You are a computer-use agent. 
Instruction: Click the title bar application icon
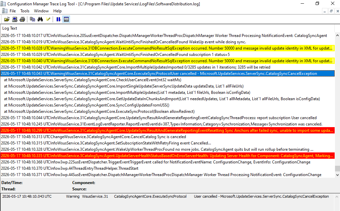tap(3, 4)
